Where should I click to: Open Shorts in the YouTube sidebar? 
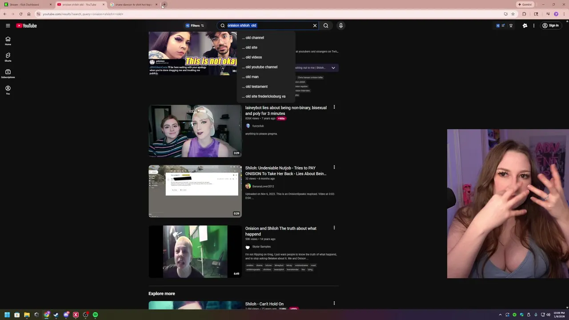click(x=8, y=57)
